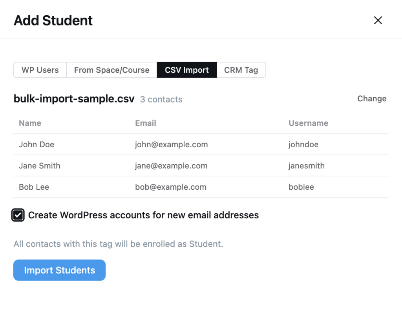Click the Name column header

[x=30, y=123]
